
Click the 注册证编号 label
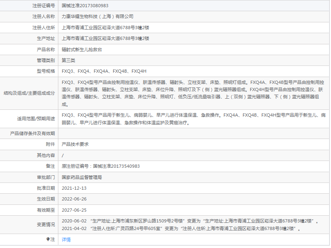[44, 6]
